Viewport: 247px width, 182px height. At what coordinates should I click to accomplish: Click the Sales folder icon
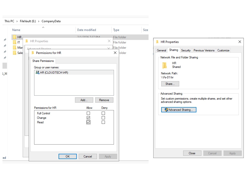tap(14, 53)
